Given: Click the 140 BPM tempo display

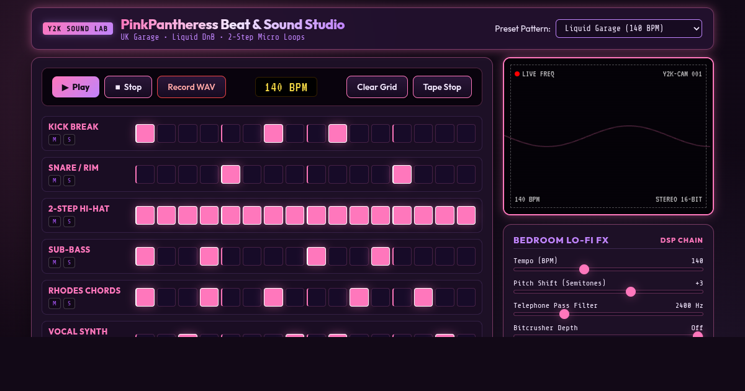Looking at the screenshot, I should tap(286, 87).
